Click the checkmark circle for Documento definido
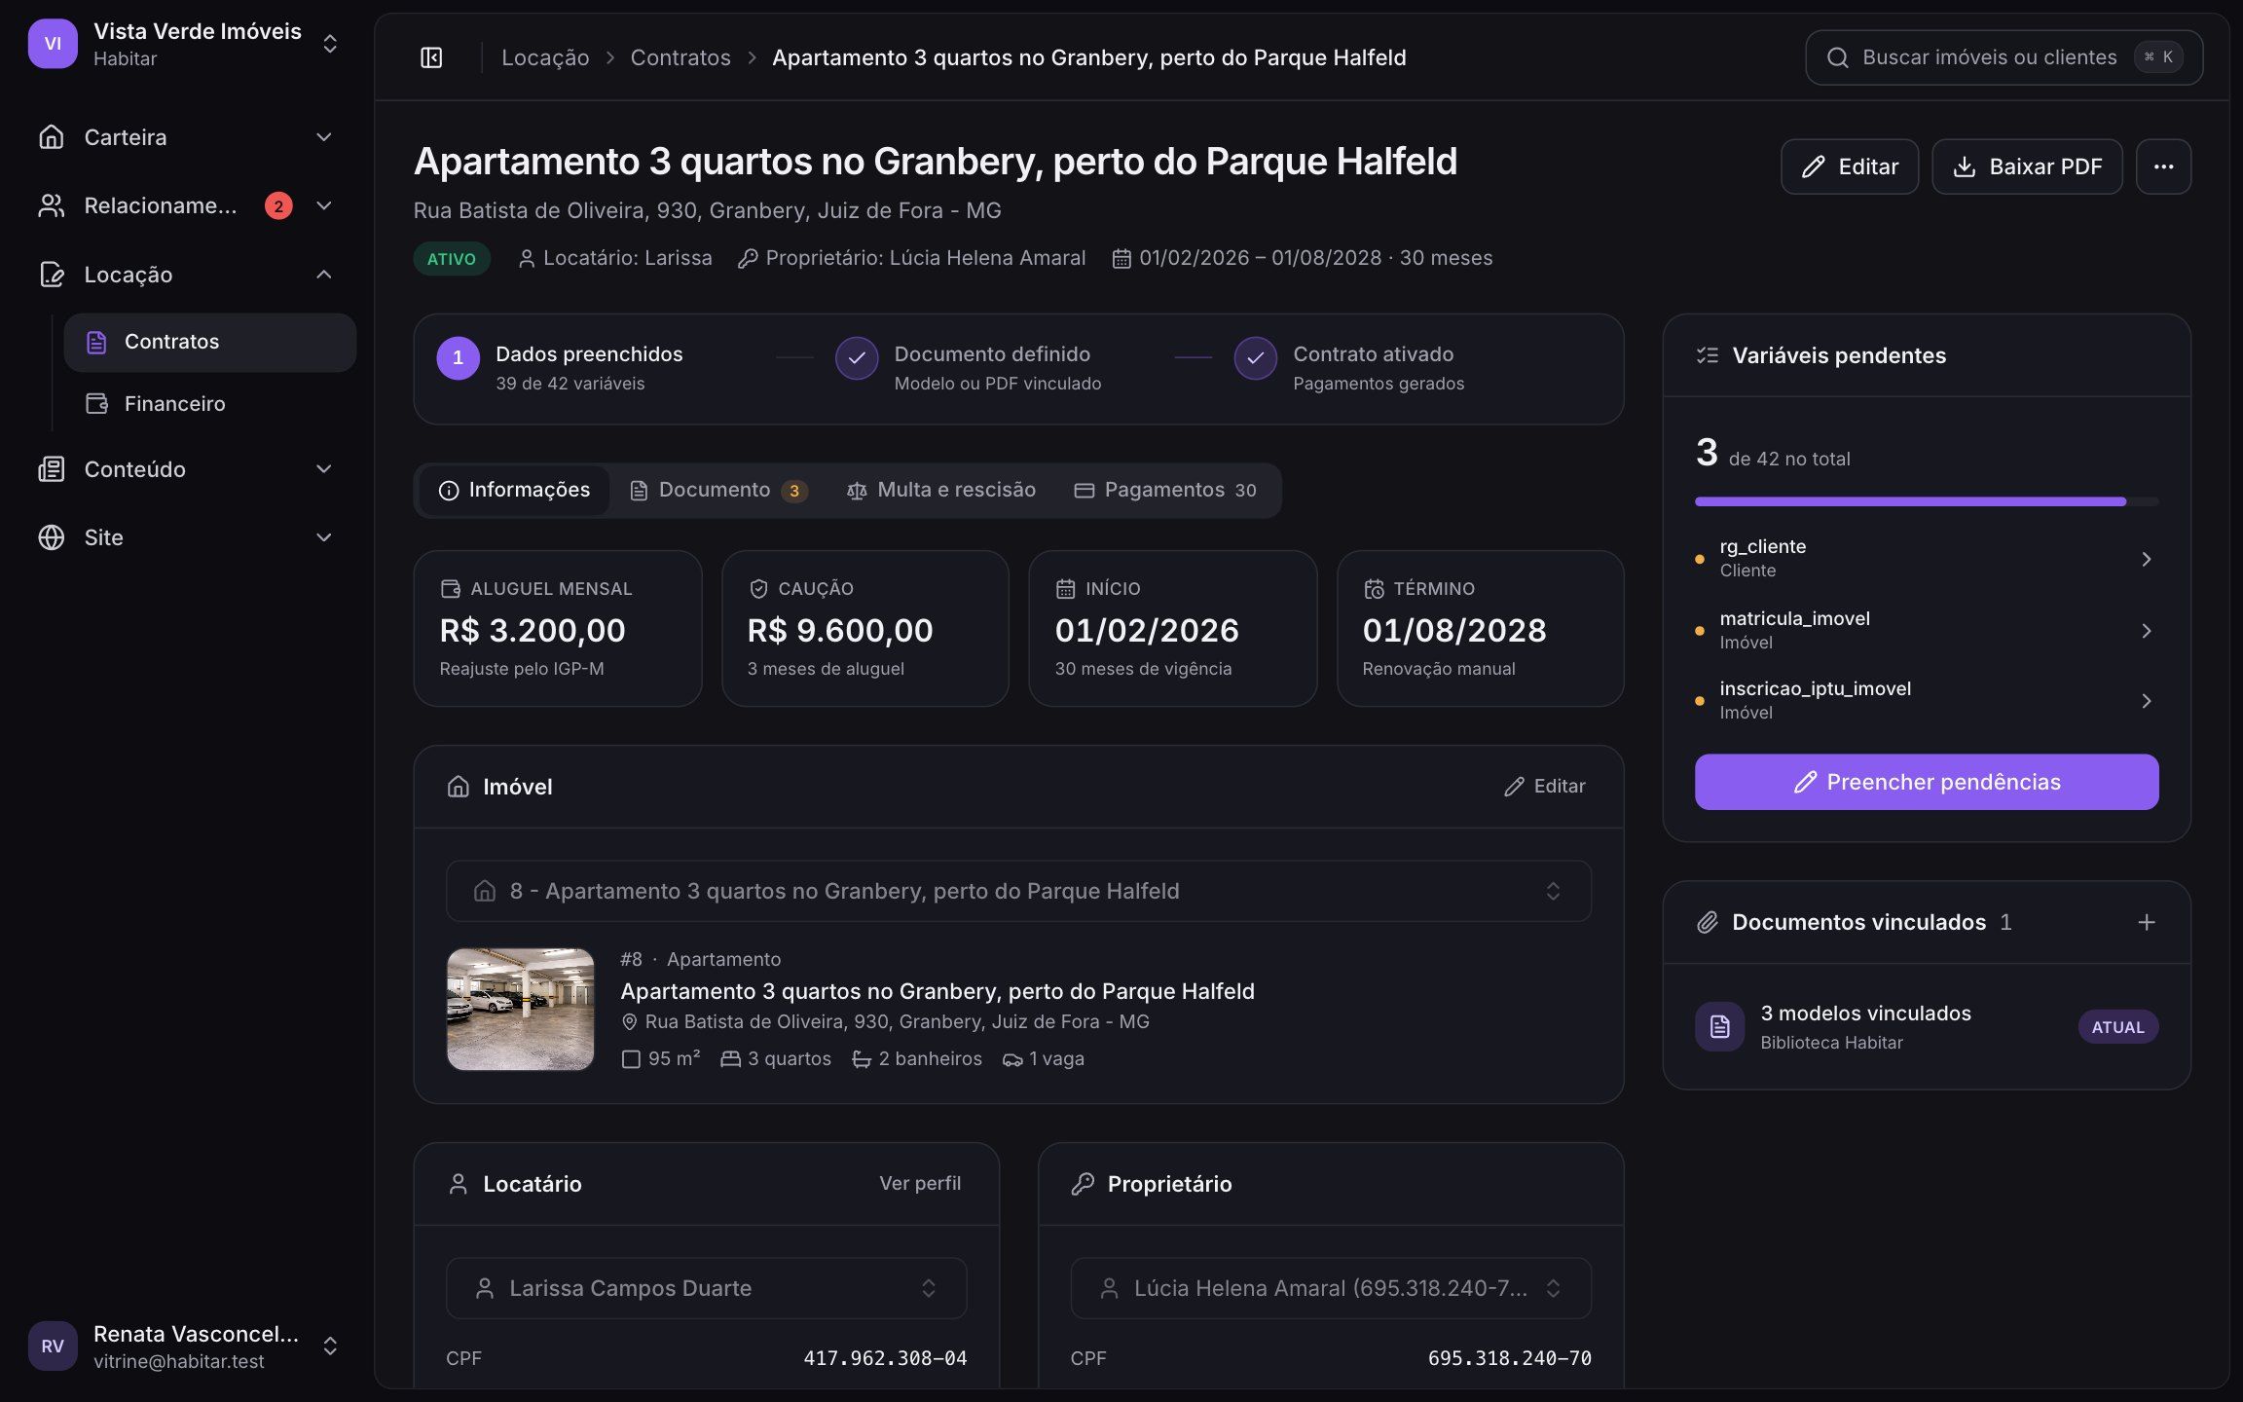Image resolution: width=2243 pixels, height=1402 pixels. tap(857, 358)
